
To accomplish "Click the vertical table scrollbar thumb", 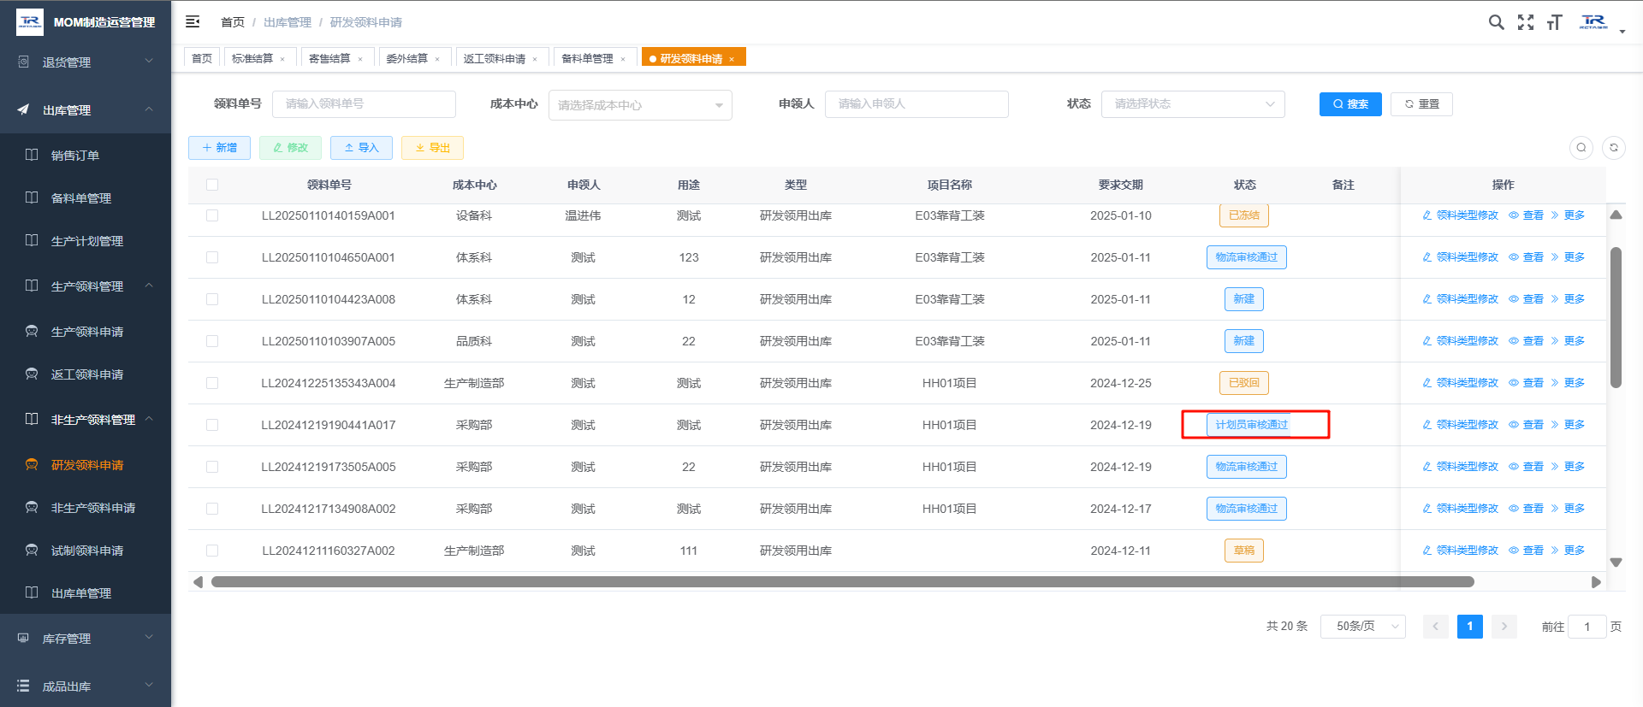I will click(1616, 318).
